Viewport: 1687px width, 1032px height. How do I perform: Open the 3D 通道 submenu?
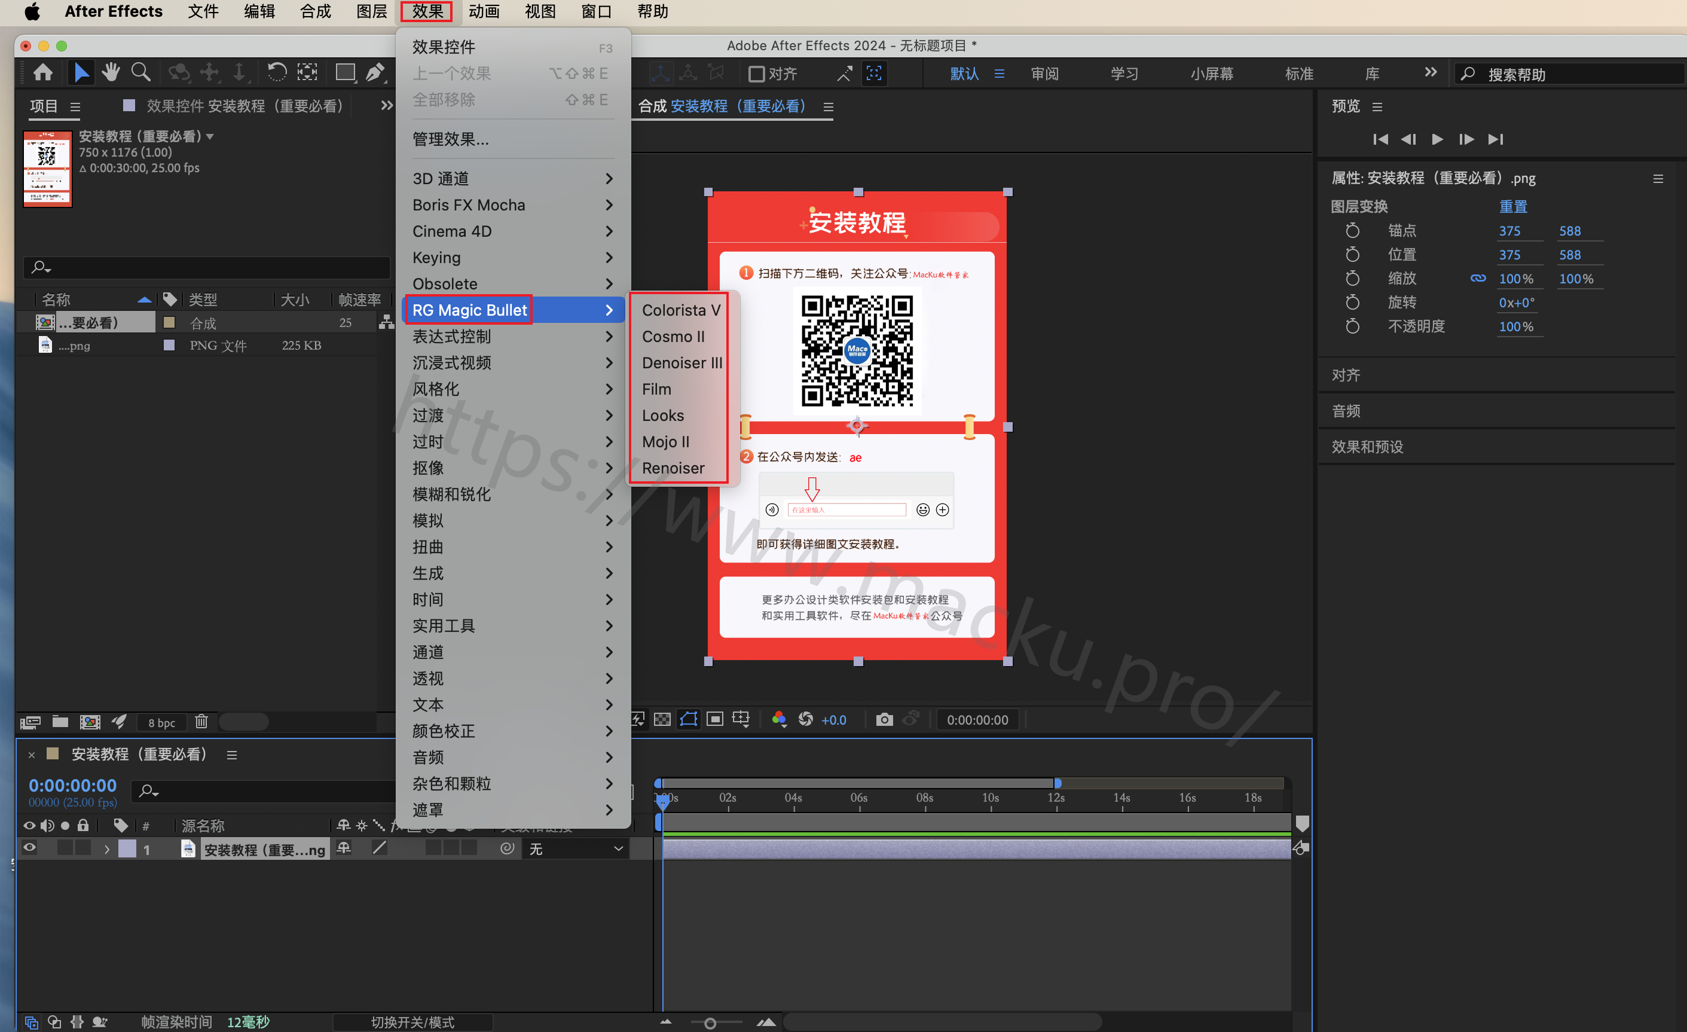512,179
